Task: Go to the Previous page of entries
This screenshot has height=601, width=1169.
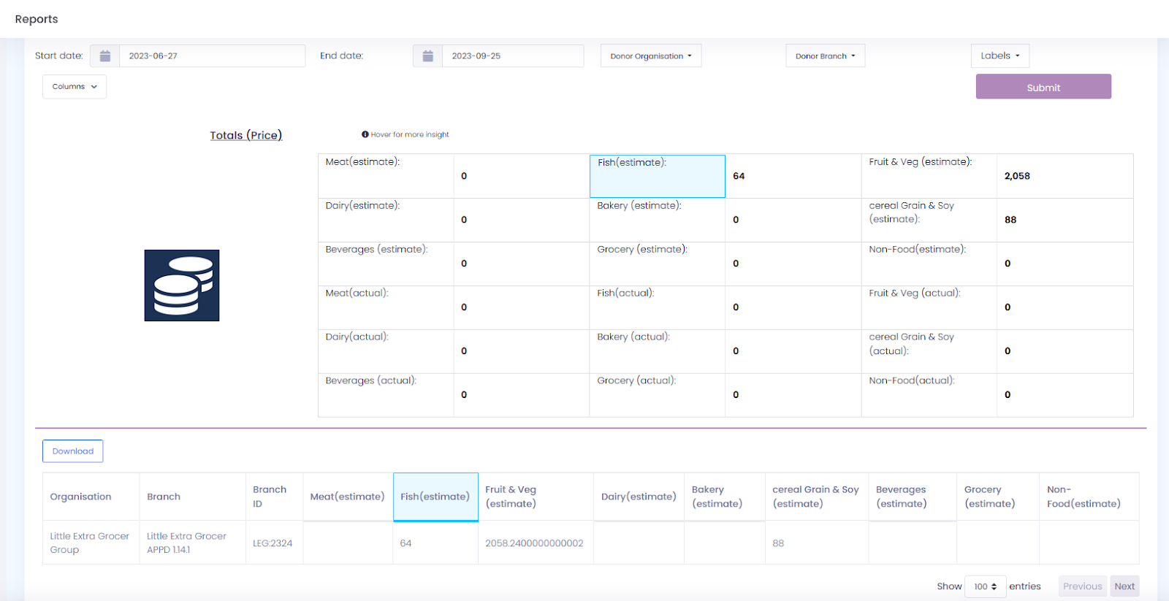Action: coord(1082,586)
